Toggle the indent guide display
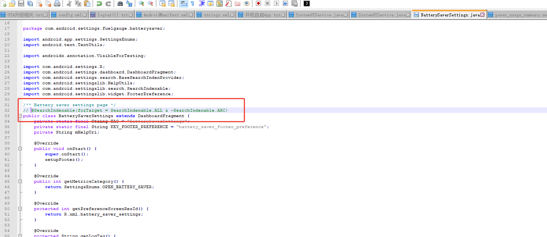 pyautogui.click(x=202, y=4)
